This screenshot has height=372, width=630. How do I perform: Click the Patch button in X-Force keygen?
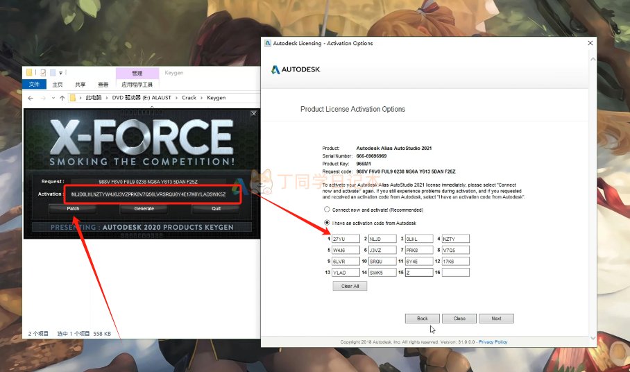tap(73, 208)
